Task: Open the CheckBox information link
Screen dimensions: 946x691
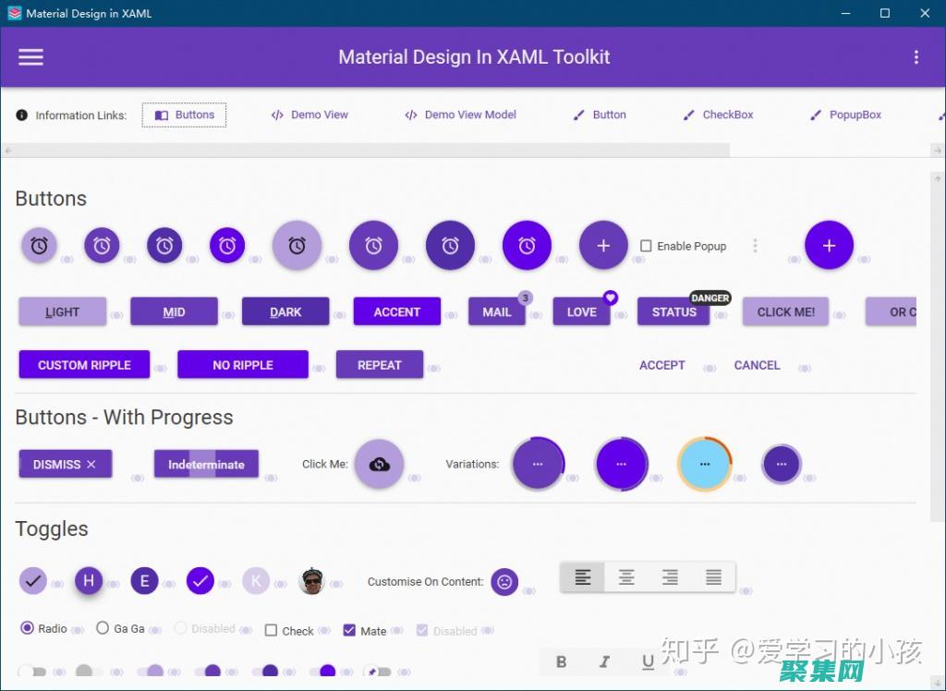Action: [718, 115]
